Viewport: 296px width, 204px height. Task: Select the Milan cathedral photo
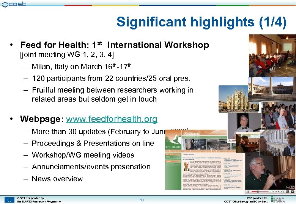233,99
